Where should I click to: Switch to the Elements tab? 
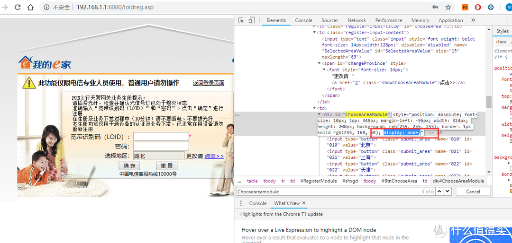pos(276,20)
